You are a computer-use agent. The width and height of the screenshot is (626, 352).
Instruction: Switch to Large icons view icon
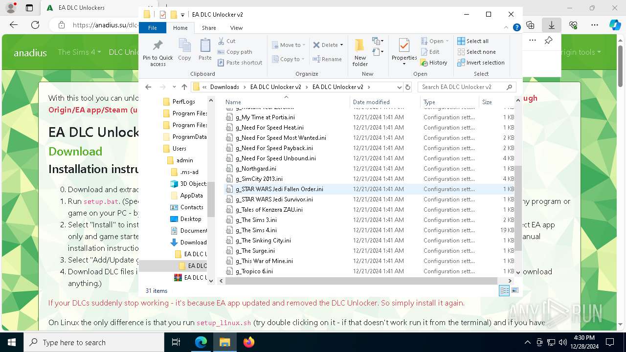pyautogui.click(x=515, y=291)
